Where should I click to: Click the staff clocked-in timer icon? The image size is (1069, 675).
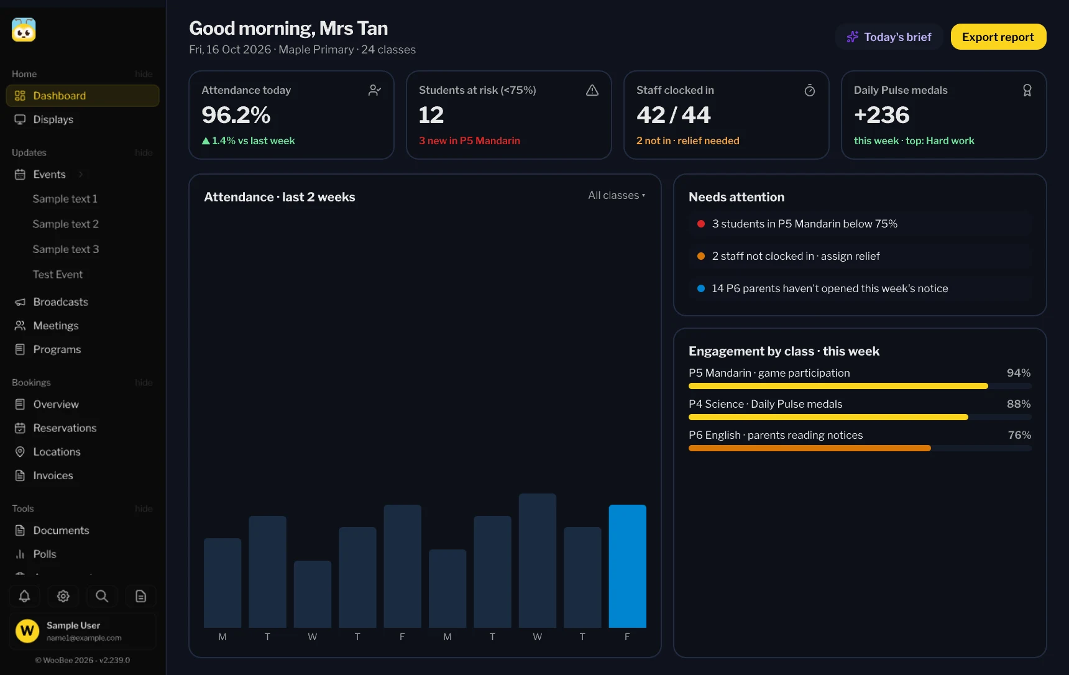810,90
